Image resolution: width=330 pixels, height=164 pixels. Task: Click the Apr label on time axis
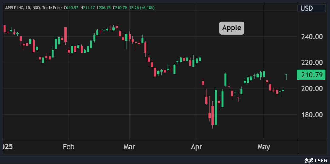coord(197,147)
